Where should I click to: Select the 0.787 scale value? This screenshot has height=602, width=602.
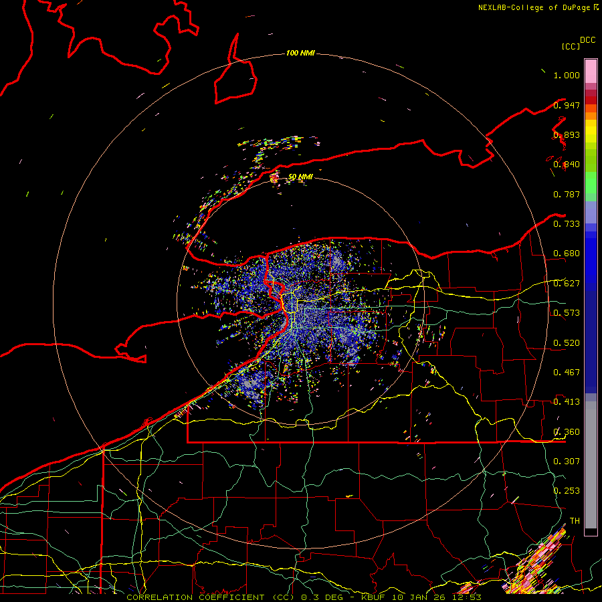[x=567, y=194]
